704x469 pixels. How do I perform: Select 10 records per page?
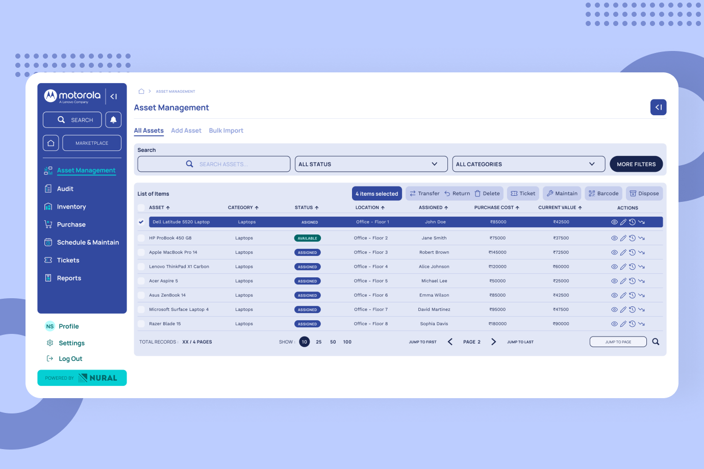[x=305, y=342]
